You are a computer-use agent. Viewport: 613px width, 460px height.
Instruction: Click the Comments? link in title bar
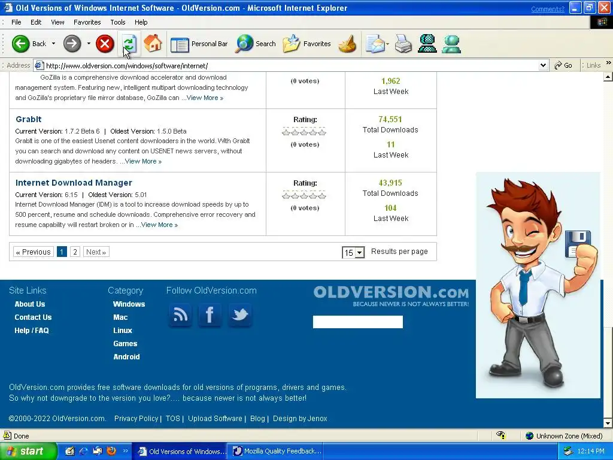click(548, 9)
